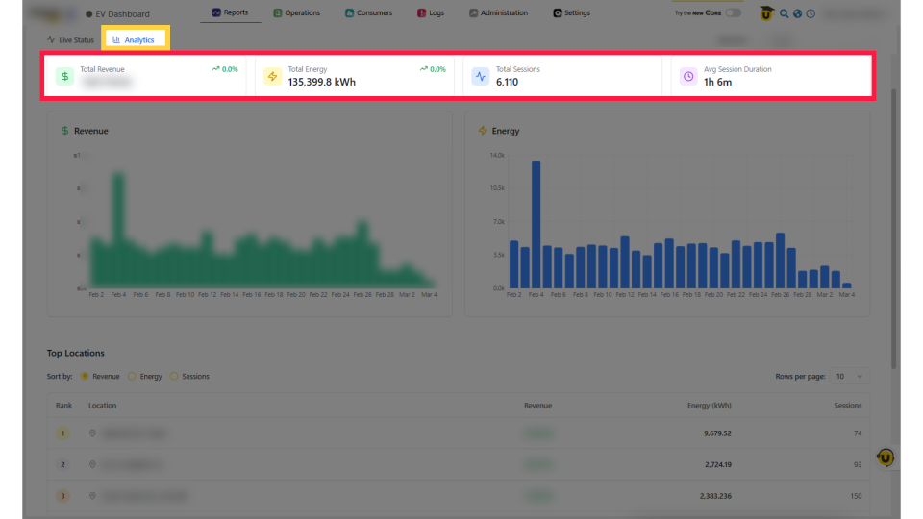Toggle the Try the New Core switch
This screenshot has width=923, height=519.
tap(733, 13)
